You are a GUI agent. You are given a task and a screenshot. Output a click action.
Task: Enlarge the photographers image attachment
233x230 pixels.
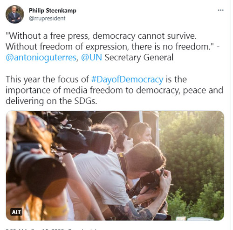tap(115, 165)
